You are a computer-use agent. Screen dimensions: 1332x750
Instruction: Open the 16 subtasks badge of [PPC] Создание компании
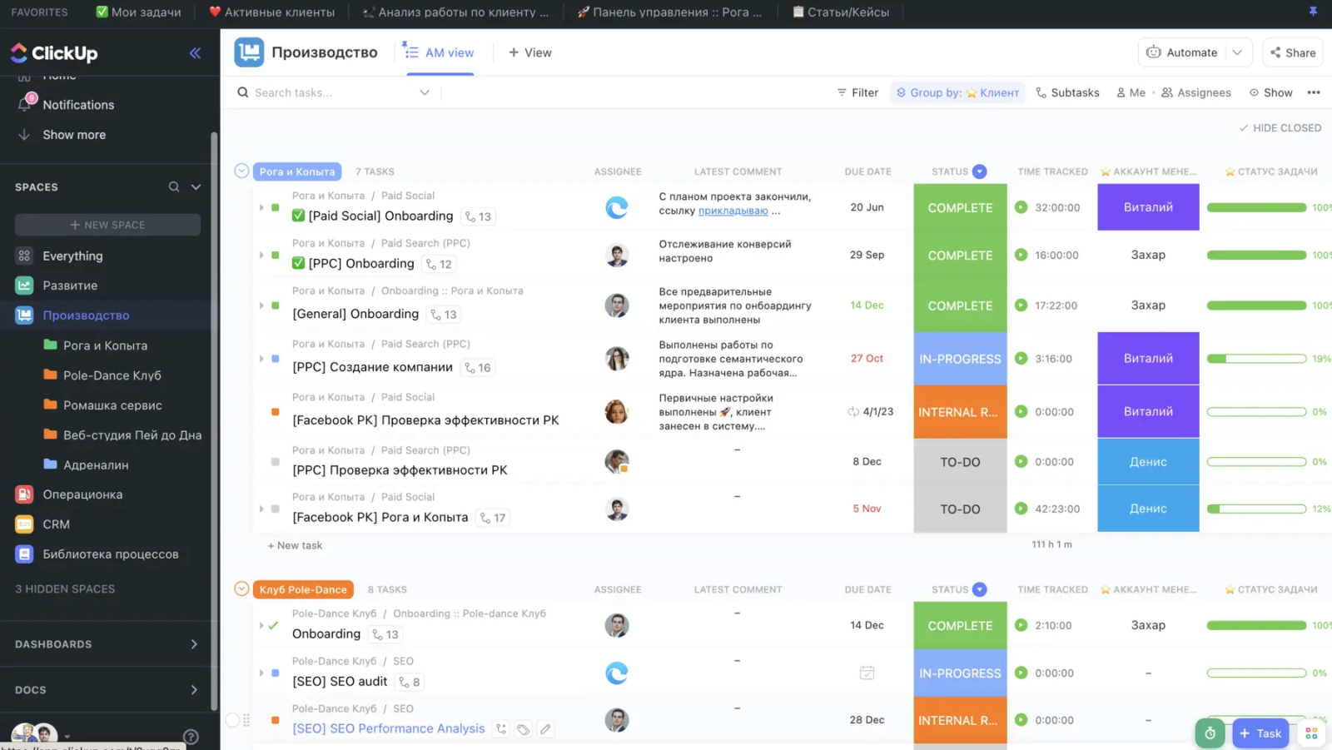(x=478, y=367)
